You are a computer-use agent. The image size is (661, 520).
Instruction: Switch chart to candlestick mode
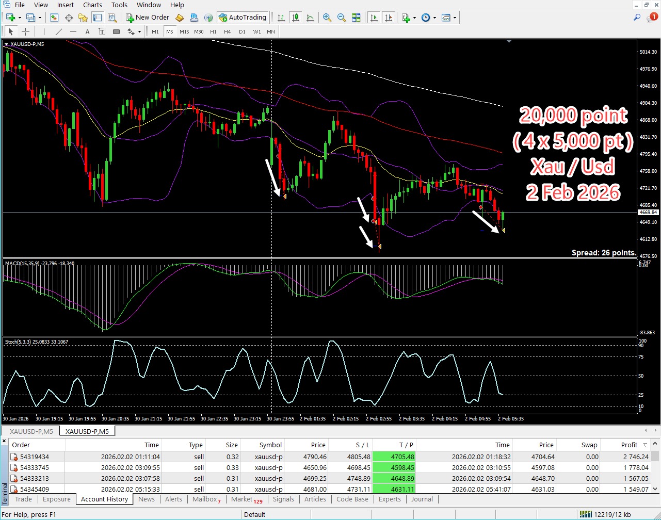(x=296, y=18)
